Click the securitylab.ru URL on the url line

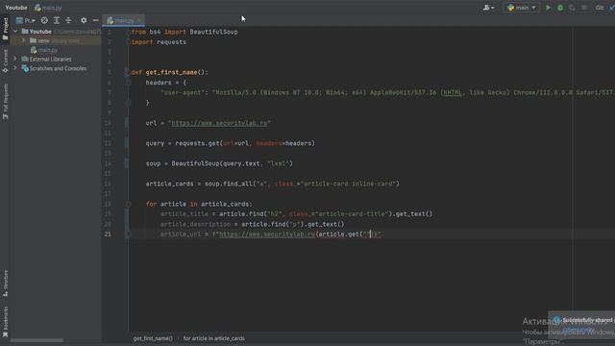219,123
